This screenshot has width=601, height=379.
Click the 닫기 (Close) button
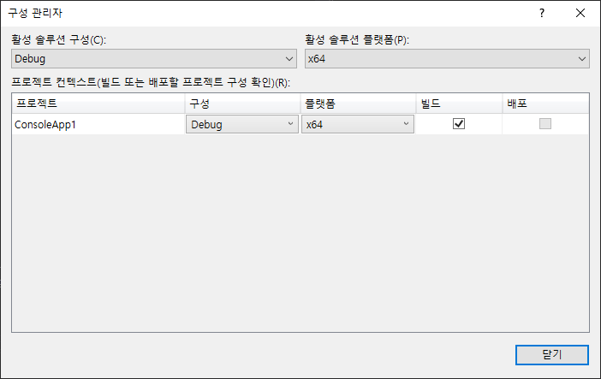point(552,355)
